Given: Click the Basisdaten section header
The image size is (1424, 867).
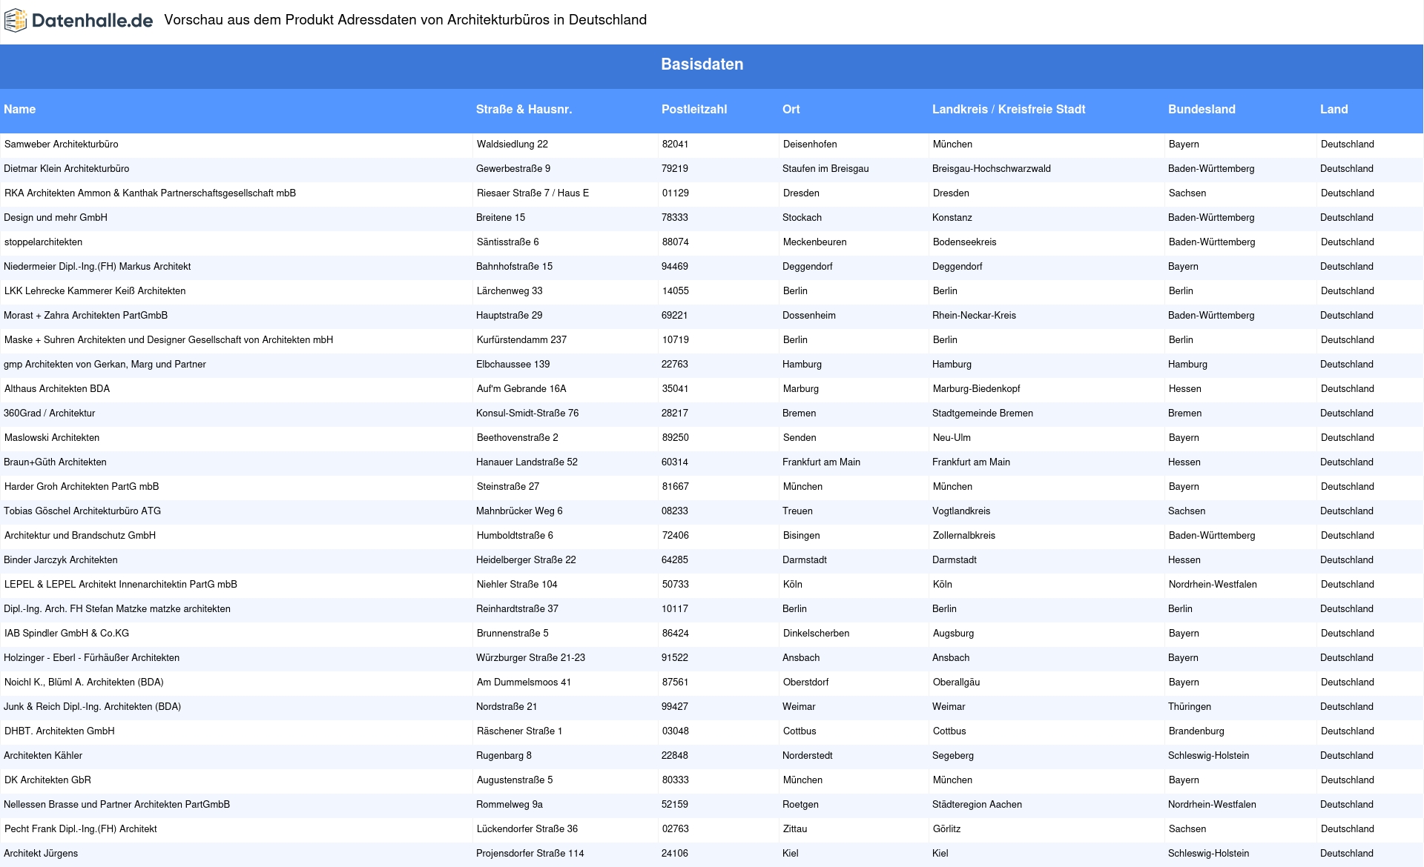Looking at the screenshot, I should (702, 64).
